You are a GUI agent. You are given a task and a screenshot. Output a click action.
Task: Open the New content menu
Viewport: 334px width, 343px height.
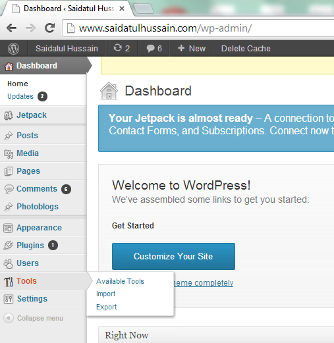tap(192, 49)
